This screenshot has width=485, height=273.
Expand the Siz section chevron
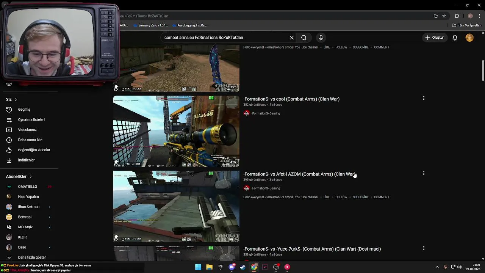(x=16, y=99)
